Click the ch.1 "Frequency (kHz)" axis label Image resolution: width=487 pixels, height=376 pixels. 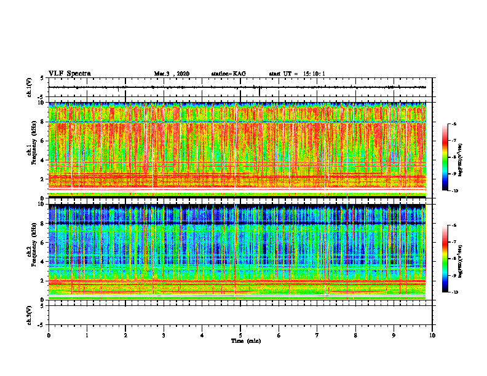34,143
